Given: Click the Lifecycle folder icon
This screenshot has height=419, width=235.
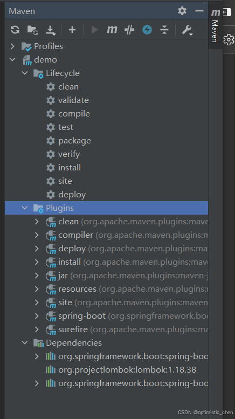Looking at the screenshot, I should click(x=38, y=73).
